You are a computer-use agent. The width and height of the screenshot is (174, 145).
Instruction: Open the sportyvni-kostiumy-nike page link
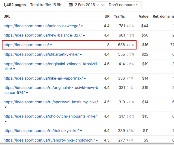(51, 102)
